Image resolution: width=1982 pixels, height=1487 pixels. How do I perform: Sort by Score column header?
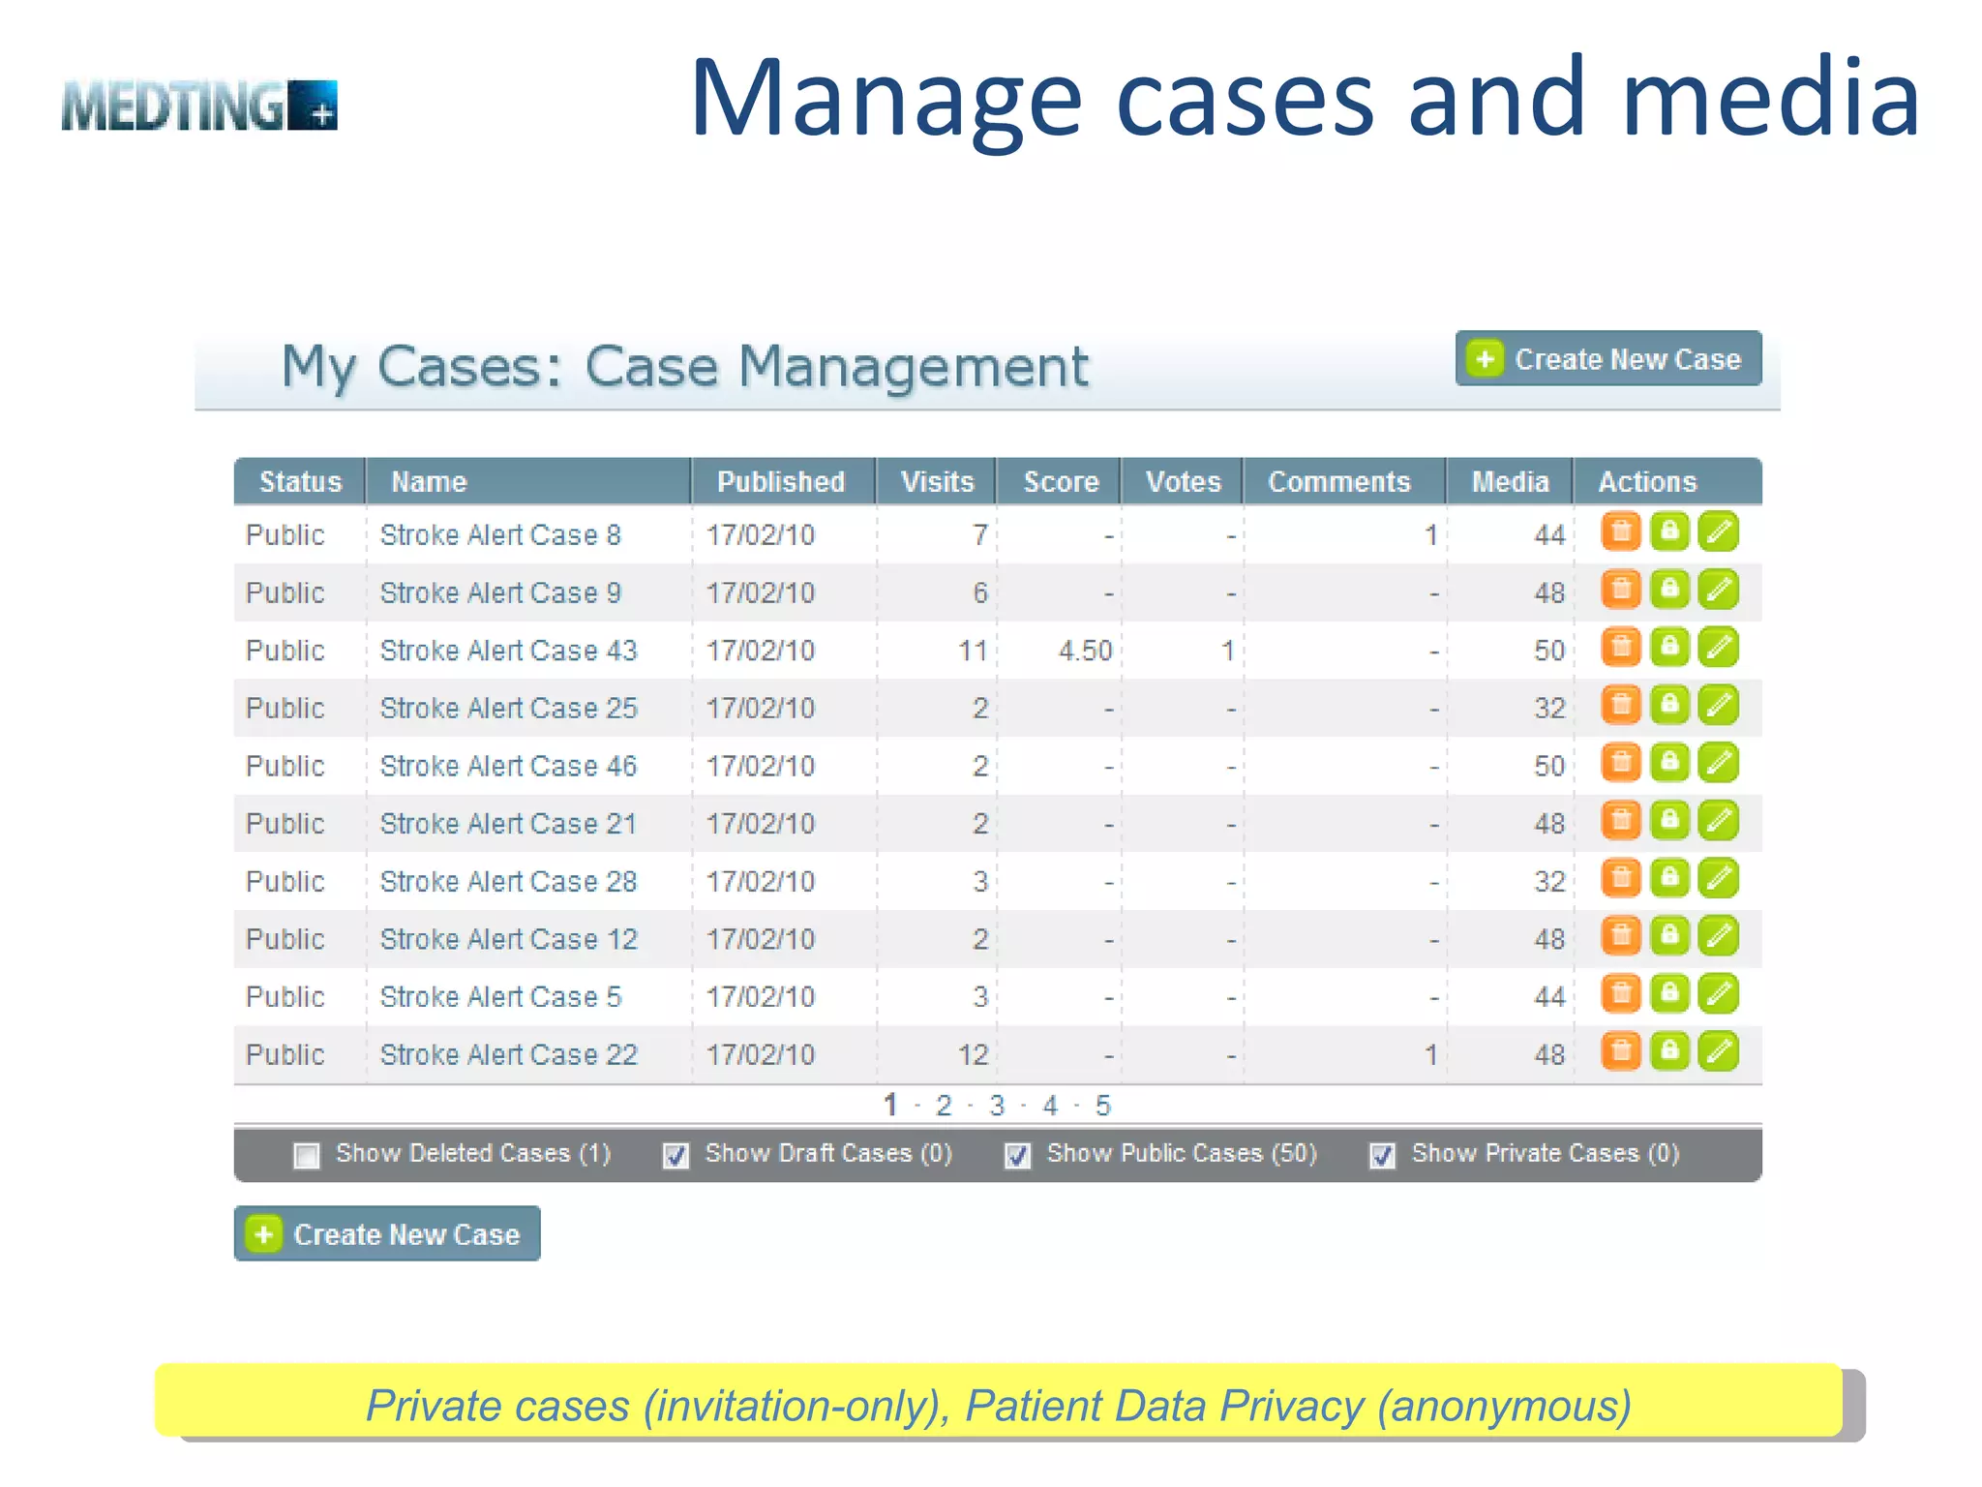coord(1060,481)
